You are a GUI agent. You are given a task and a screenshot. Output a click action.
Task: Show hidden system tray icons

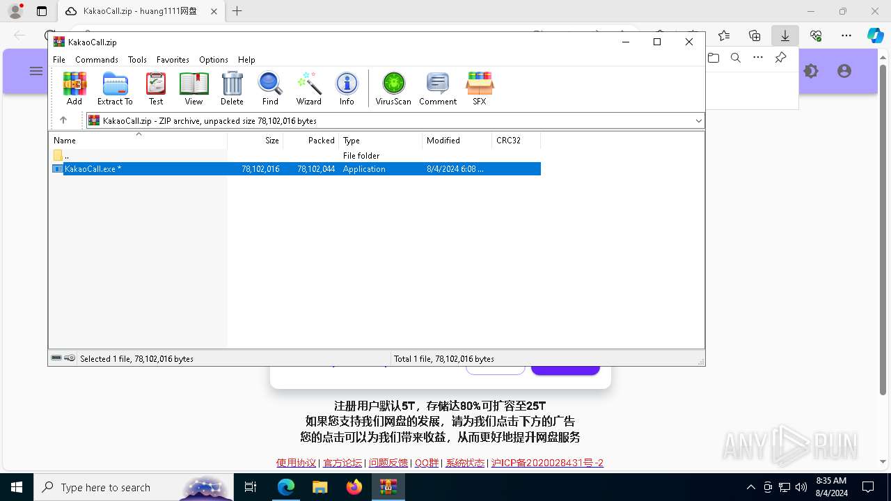(750, 487)
